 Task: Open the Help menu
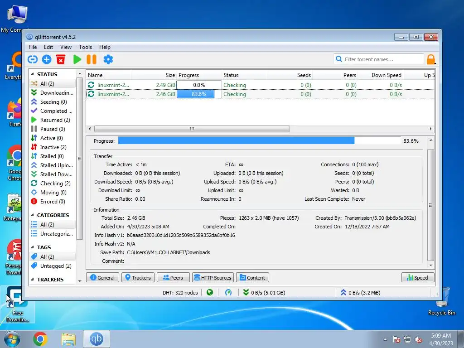click(x=105, y=47)
